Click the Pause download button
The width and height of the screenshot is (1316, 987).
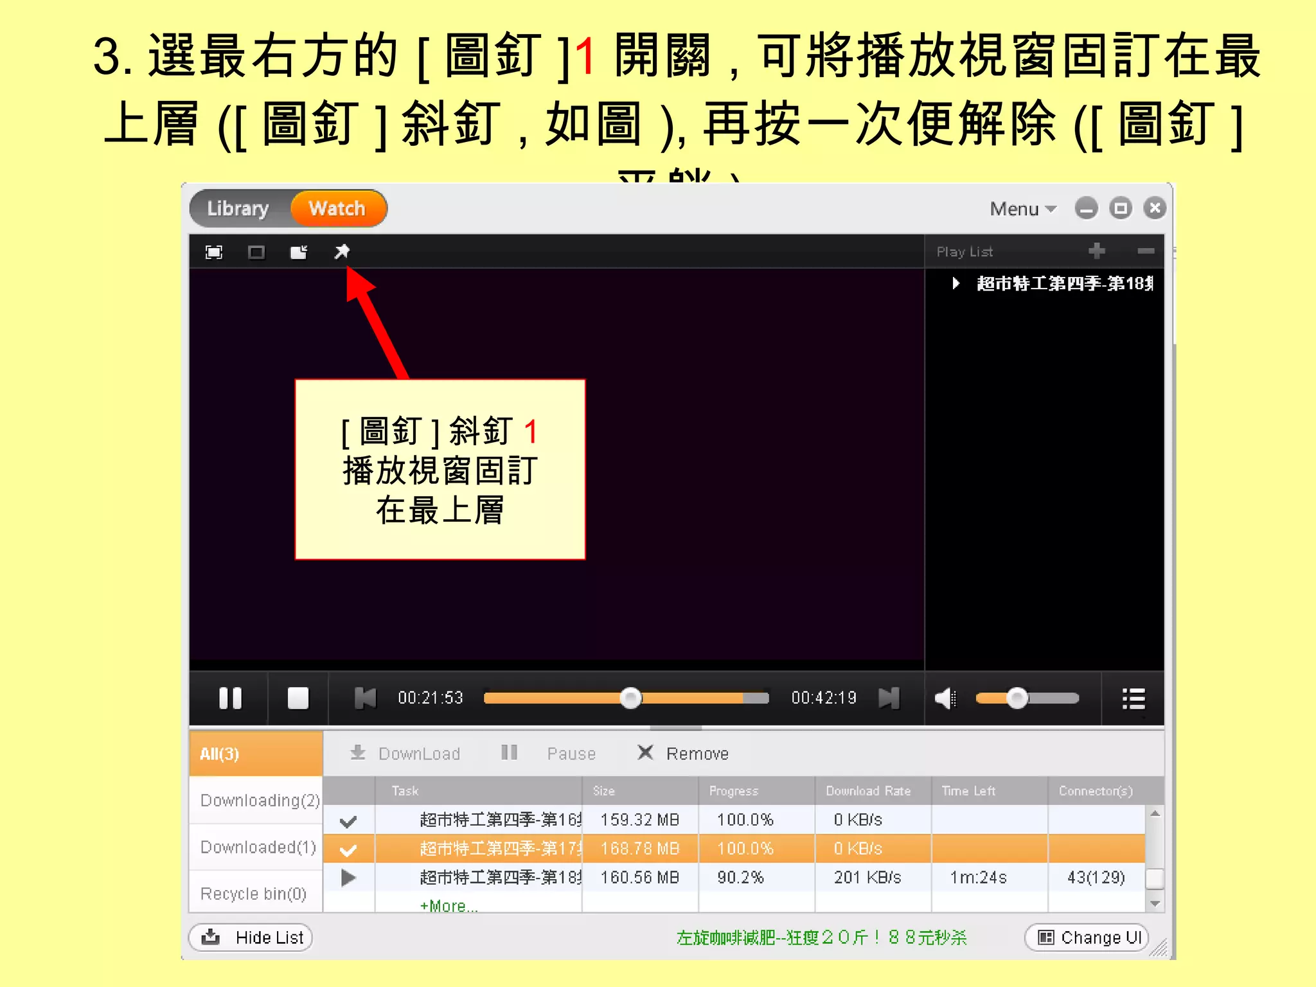pyautogui.click(x=548, y=753)
